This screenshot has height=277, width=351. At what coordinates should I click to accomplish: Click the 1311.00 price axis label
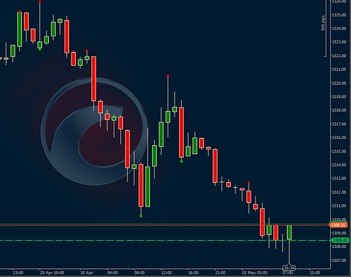[339, 206]
